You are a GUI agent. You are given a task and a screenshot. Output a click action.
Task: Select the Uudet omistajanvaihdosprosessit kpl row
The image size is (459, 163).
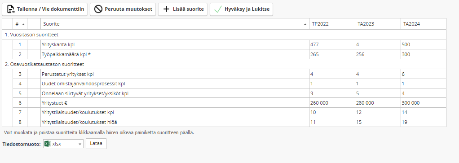tap(224, 84)
